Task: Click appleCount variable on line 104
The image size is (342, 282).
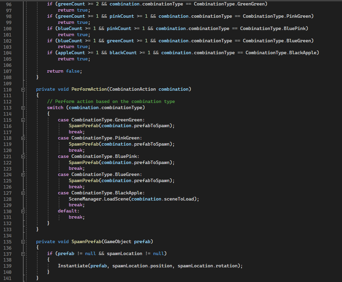Action: coord(71,53)
